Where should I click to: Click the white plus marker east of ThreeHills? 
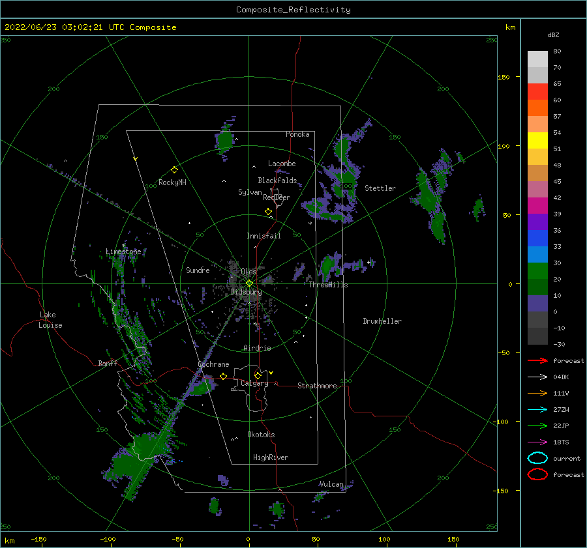pyautogui.click(x=369, y=262)
